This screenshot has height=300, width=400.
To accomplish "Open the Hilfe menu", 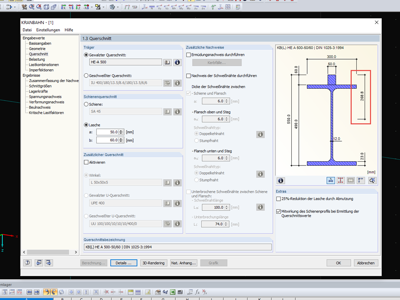I will click(69, 30).
